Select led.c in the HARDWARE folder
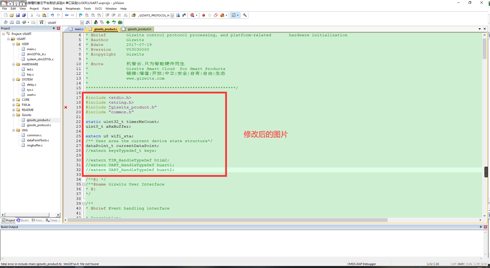Viewport: 490px width, 268px height. 30,69
